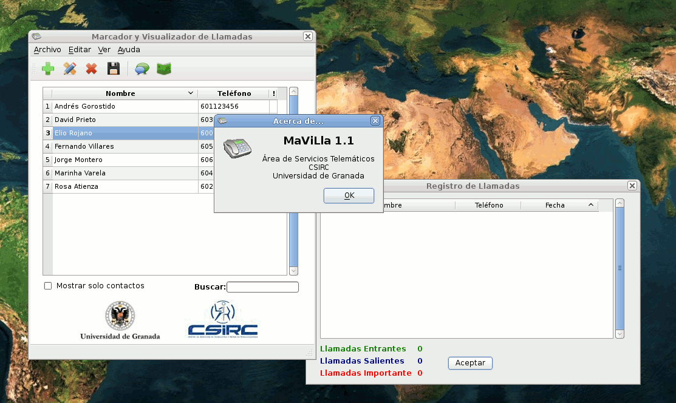Click the green book toolbar icon
676x403 pixels.
coord(163,69)
